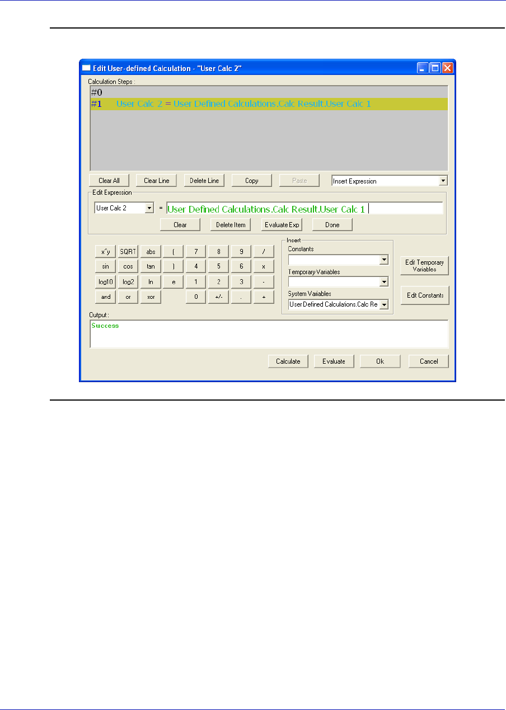Viewport: 506px width, 710px height.
Task: Open the System Variables dropdown
Action: pyautogui.click(x=384, y=304)
